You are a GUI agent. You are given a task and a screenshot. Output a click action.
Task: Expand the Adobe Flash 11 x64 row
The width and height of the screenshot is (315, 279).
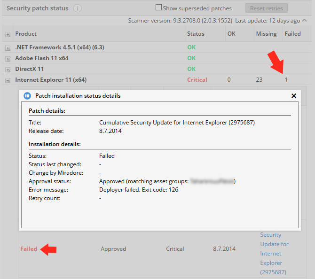[x=8, y=59]
